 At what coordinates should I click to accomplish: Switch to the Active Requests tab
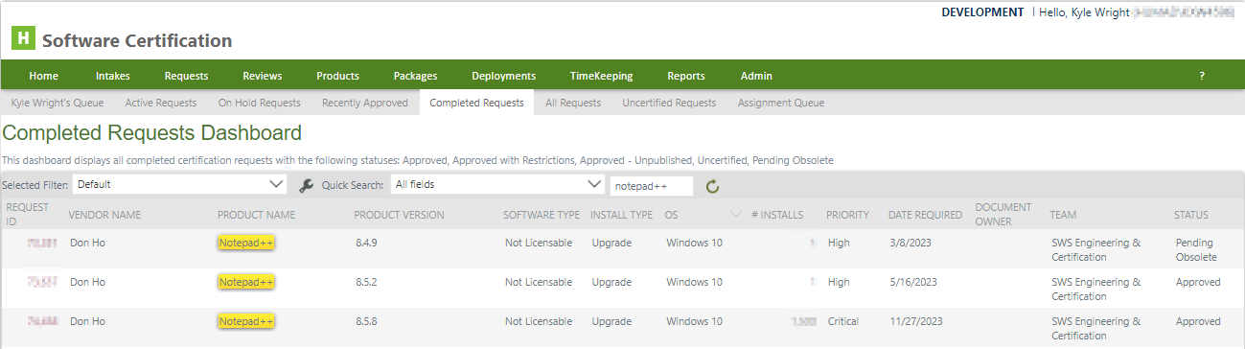[x=161, y=103]
